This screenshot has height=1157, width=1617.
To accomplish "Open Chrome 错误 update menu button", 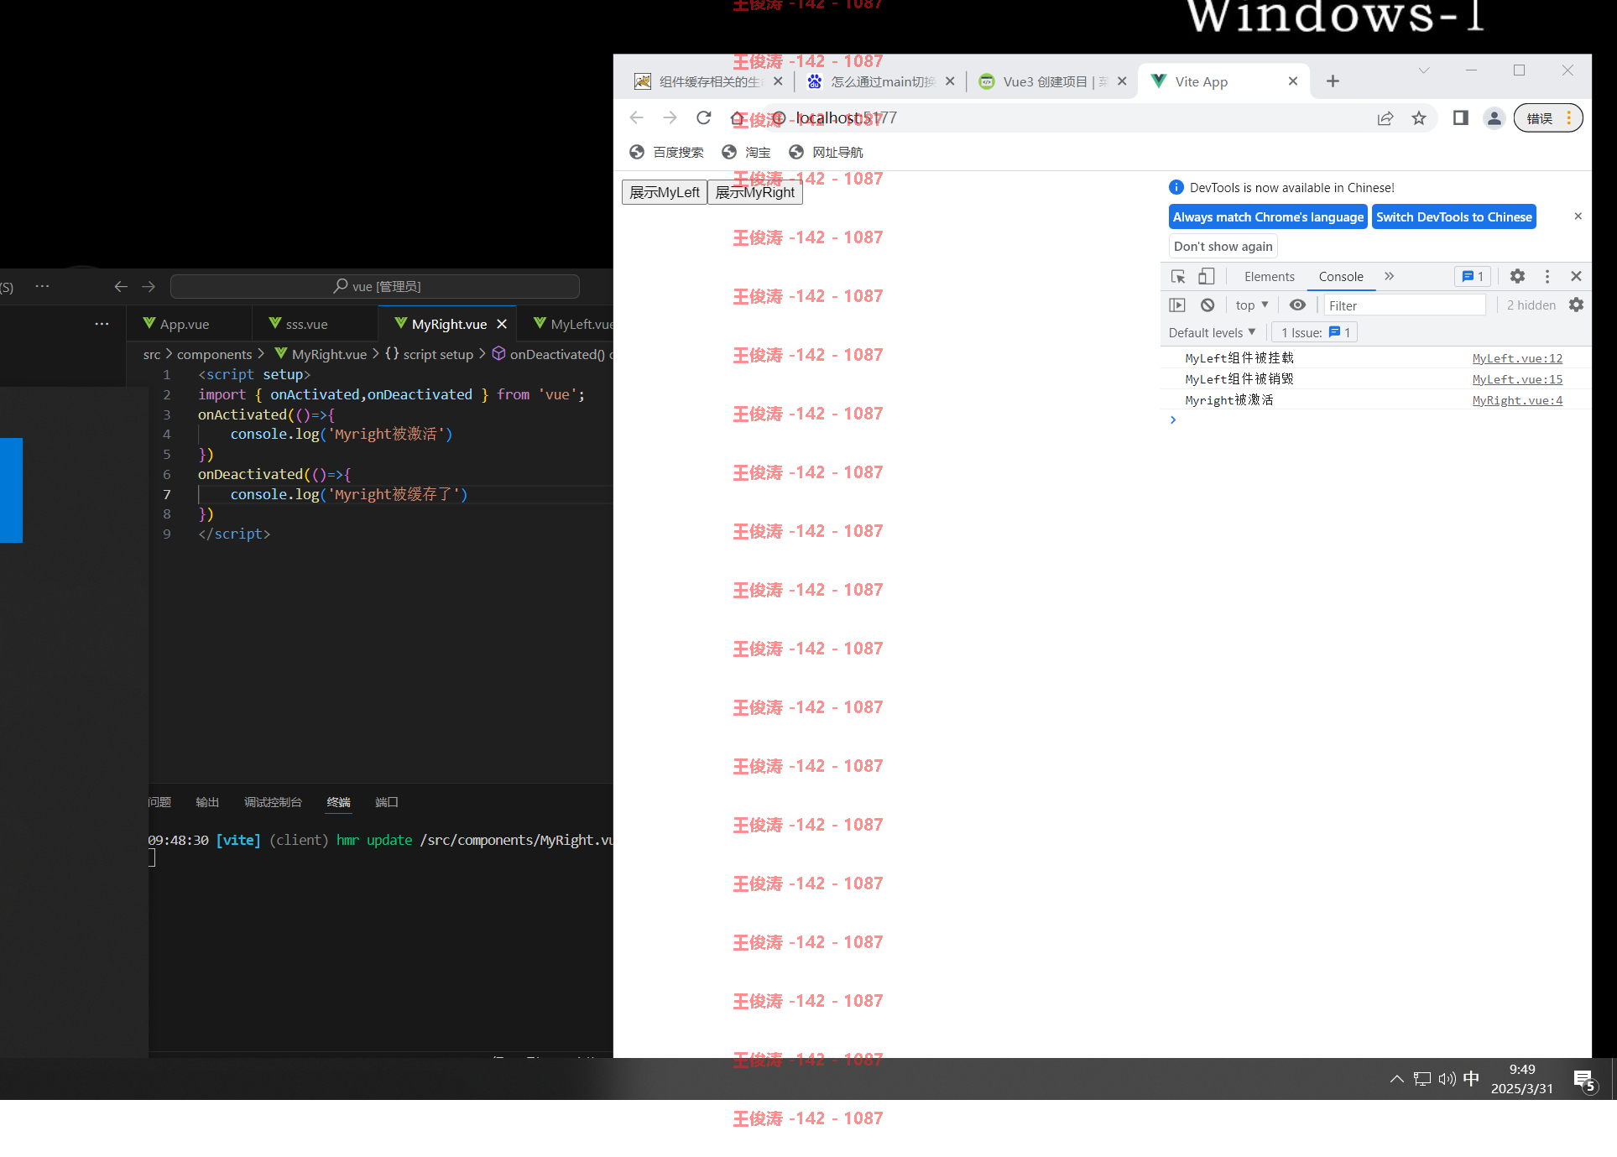I will pyautogui.click(x=1548, y=118).
